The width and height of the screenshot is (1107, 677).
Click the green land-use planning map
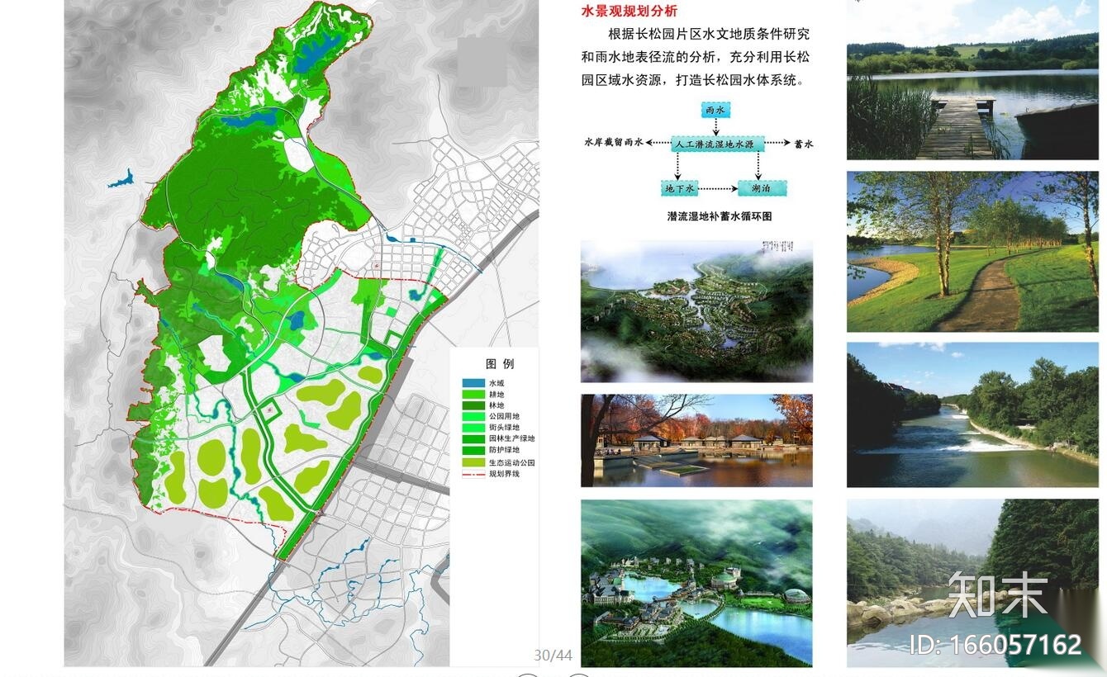[x=302, y=333]
